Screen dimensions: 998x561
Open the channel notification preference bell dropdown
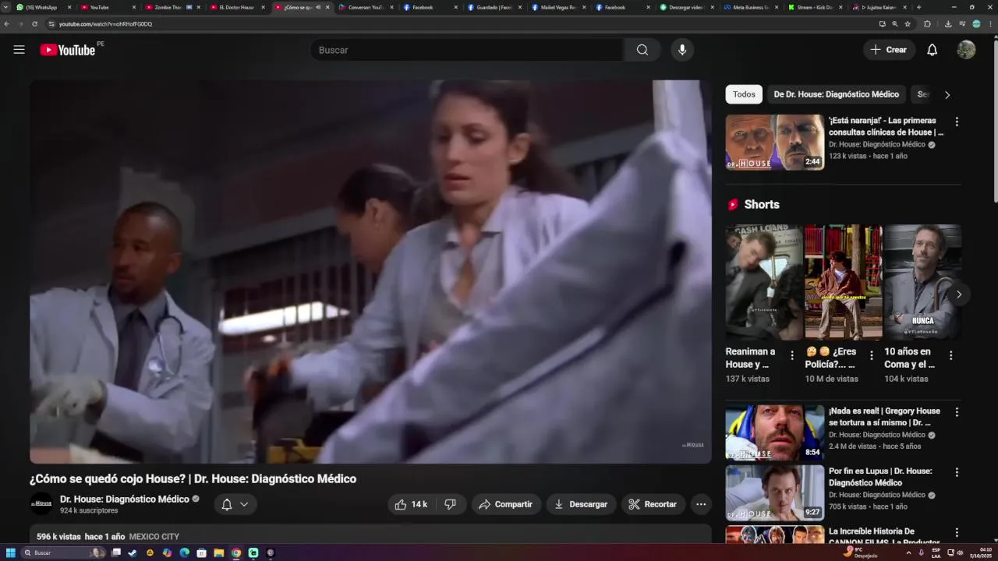tap(235, 504)
